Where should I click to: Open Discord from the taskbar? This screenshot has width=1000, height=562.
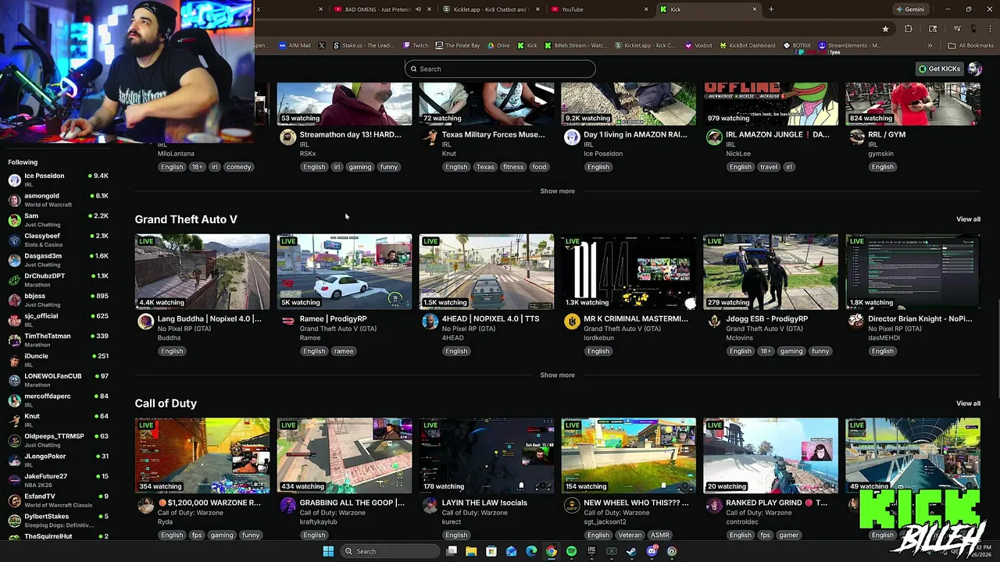pyautogui.click(x=652, y=551)
